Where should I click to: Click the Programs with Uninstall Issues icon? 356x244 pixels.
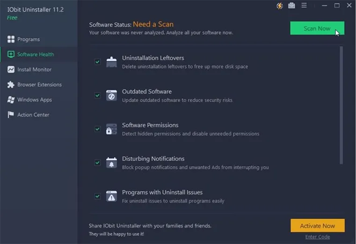pyautogui.click(x=111, y=196)
